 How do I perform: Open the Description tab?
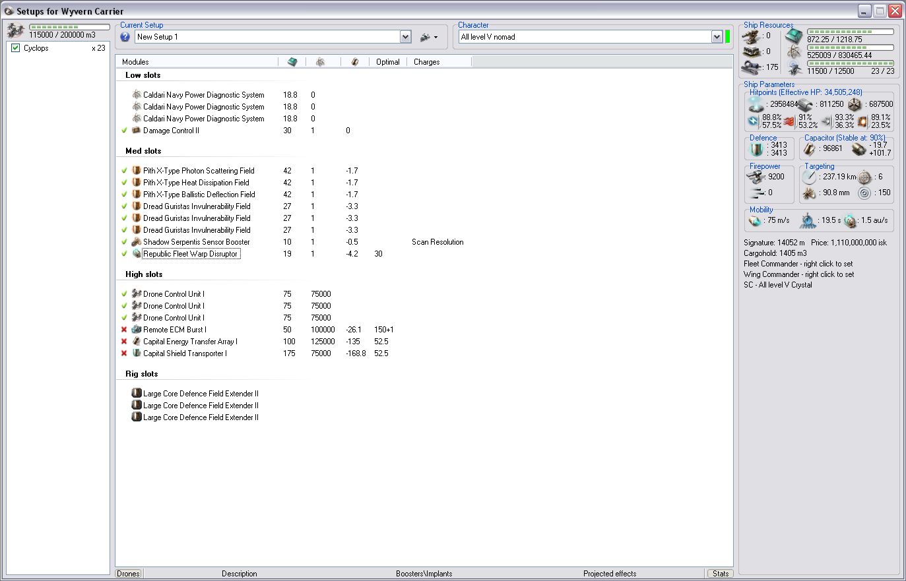click(x=240, y=574)
